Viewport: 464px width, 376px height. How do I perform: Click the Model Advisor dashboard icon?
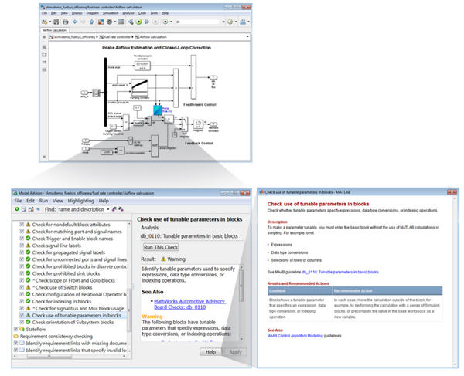(31, 209)
